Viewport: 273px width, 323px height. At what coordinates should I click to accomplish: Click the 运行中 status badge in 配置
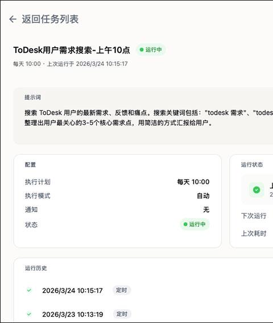(195, 224)
